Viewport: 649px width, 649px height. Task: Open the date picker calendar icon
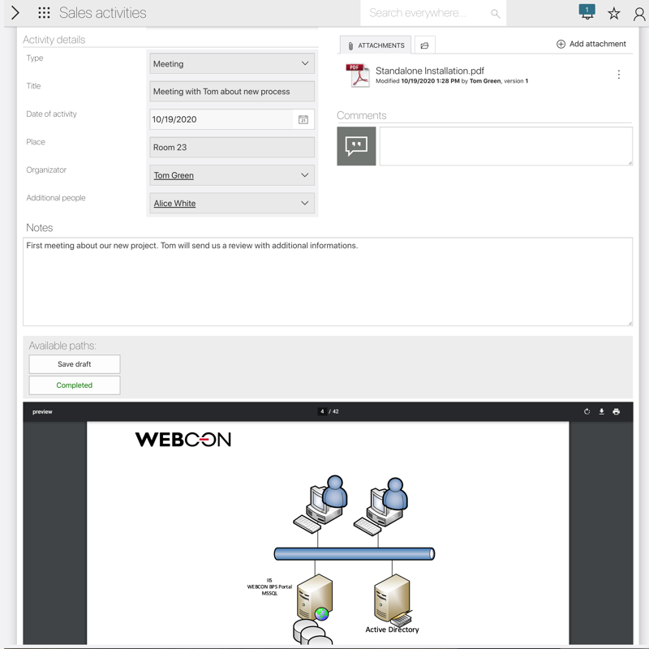tap(303, 119)
